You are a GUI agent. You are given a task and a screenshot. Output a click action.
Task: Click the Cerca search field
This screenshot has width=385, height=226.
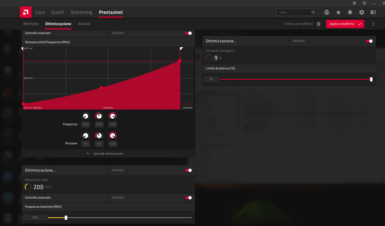[x=297, y=12]
